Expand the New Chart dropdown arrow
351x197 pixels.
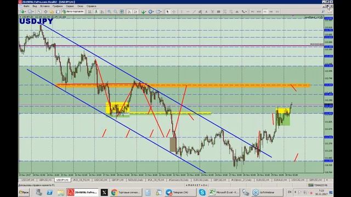(26, 11)
